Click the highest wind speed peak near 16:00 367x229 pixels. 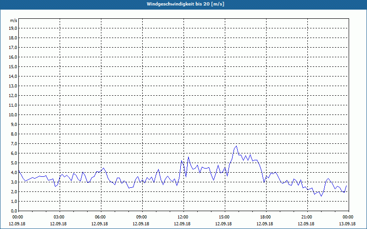coord(236,146)
